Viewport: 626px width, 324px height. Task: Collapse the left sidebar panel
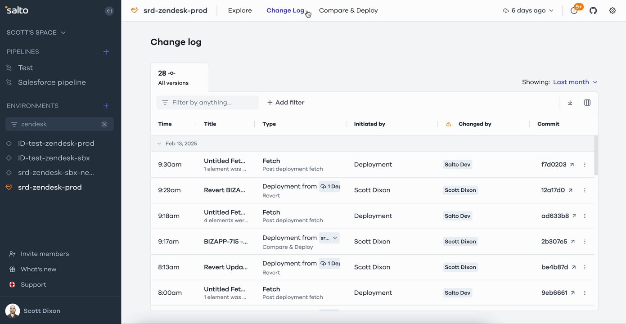point(109,11)
